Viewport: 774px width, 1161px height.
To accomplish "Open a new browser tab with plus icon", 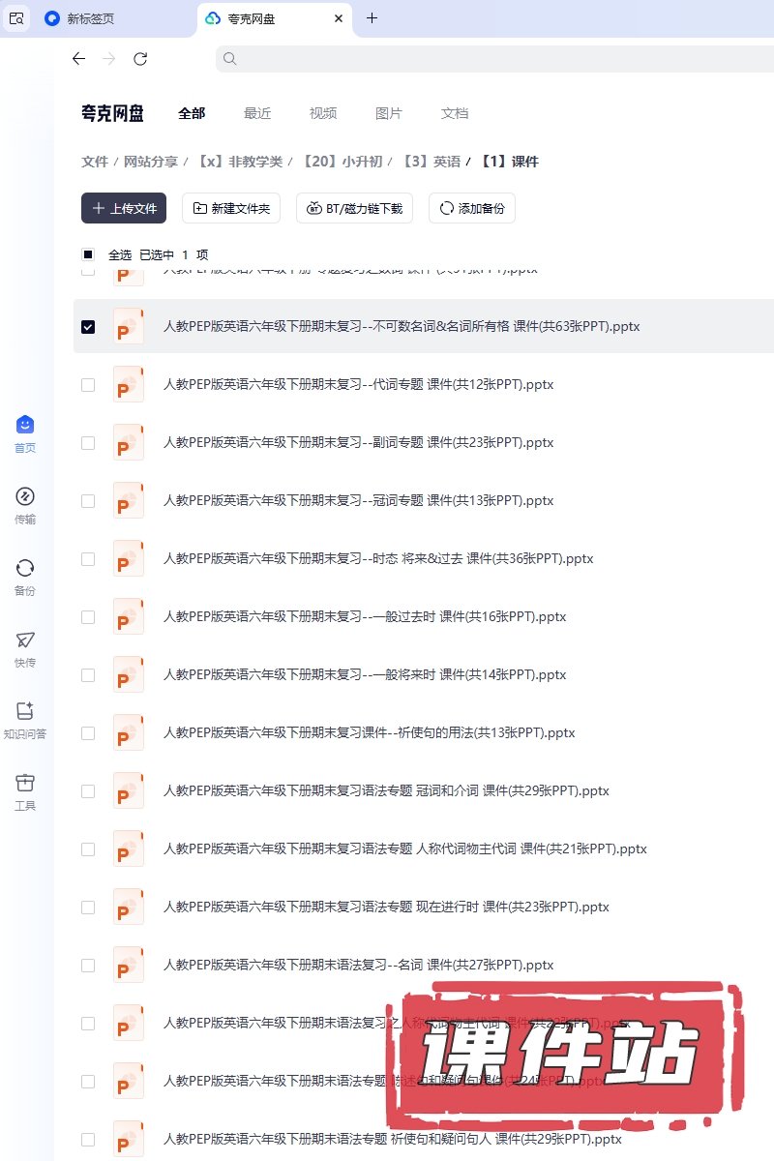I will pos(372,18).
